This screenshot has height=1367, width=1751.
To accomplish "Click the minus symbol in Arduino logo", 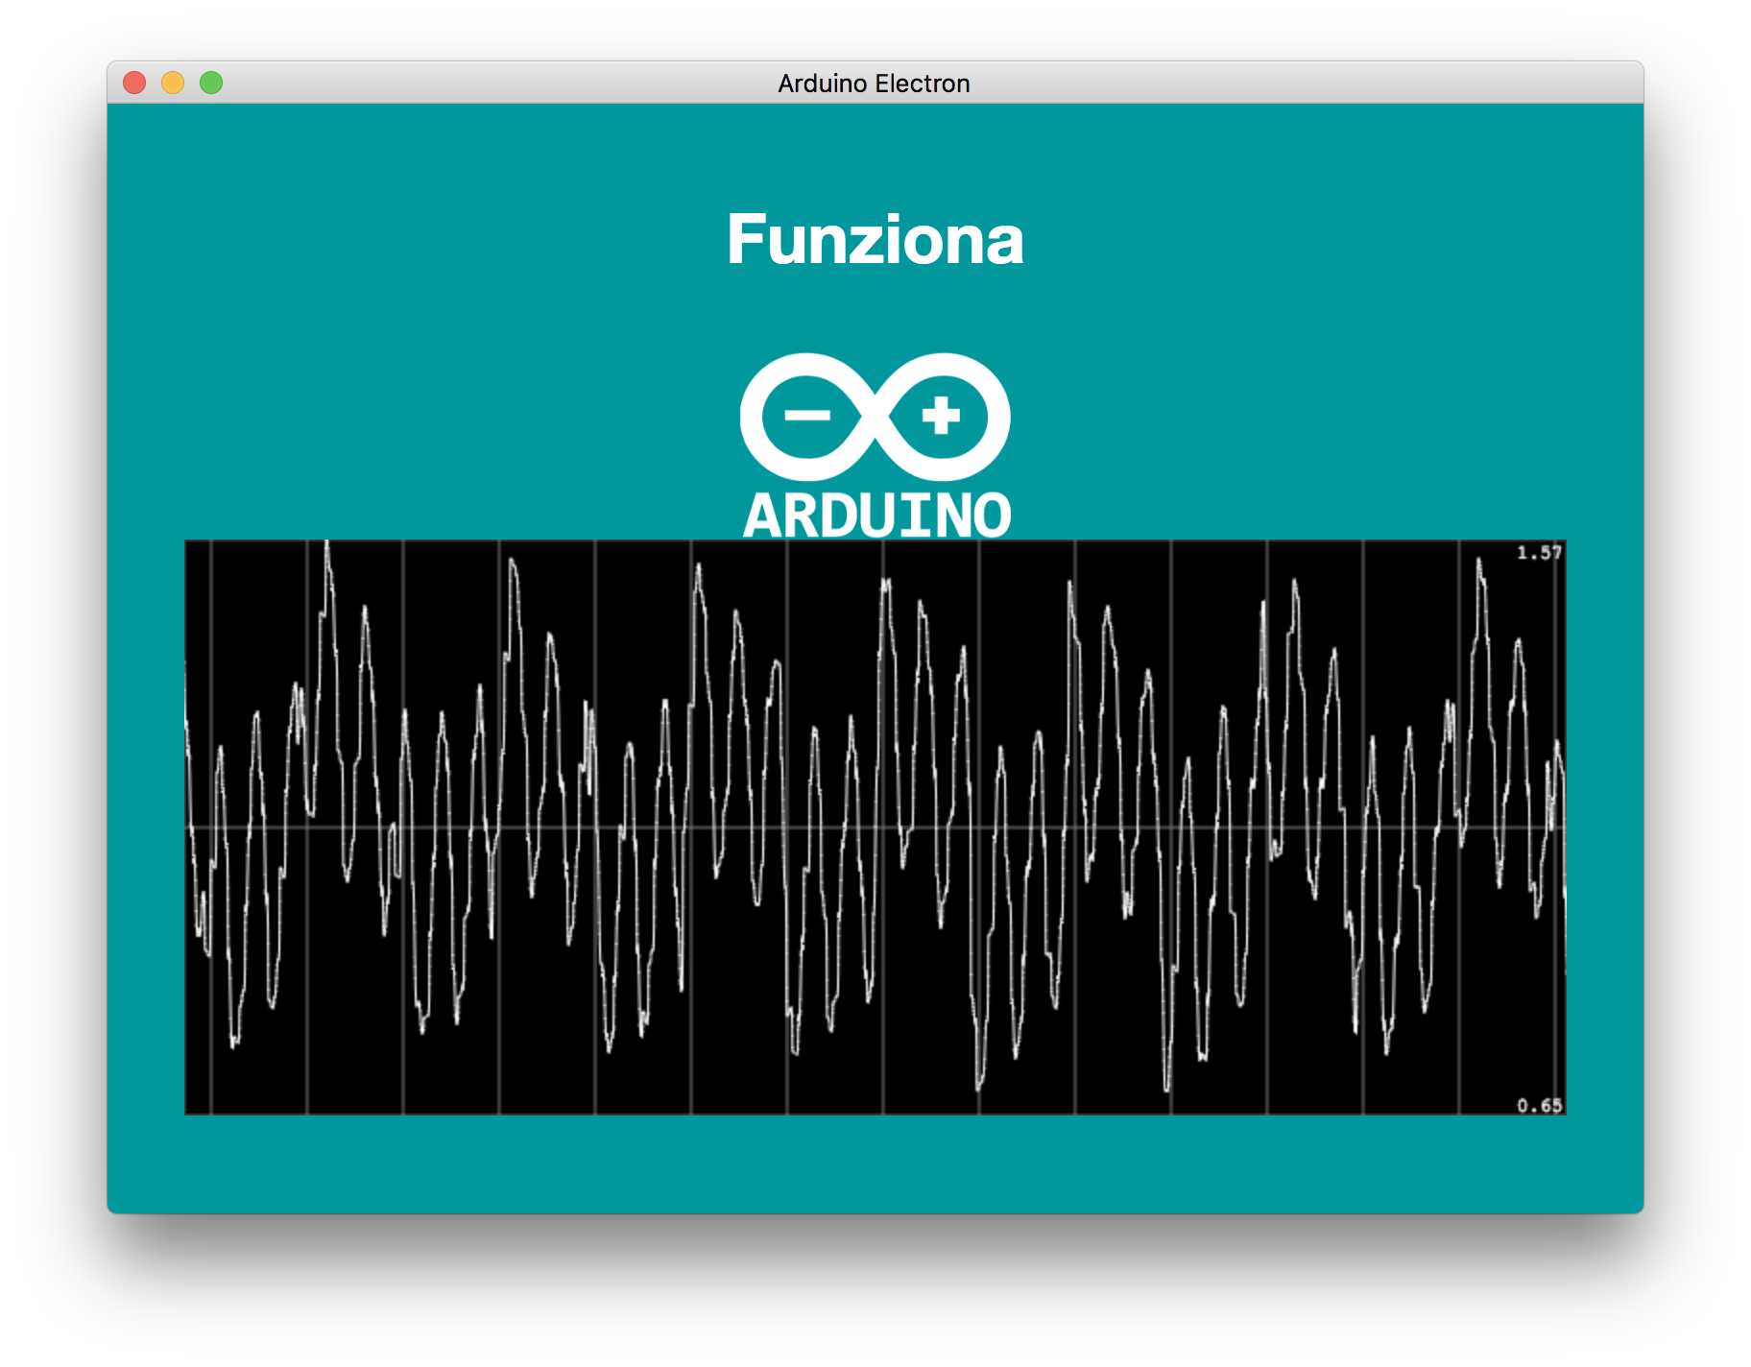I will [807, 416].
